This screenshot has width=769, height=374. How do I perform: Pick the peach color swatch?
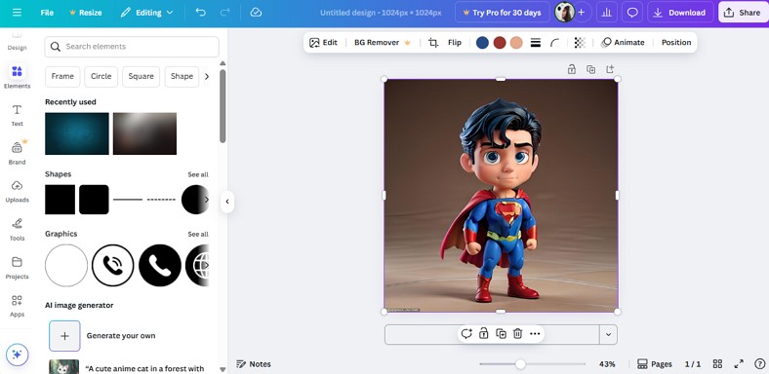[x=516, y=43]
